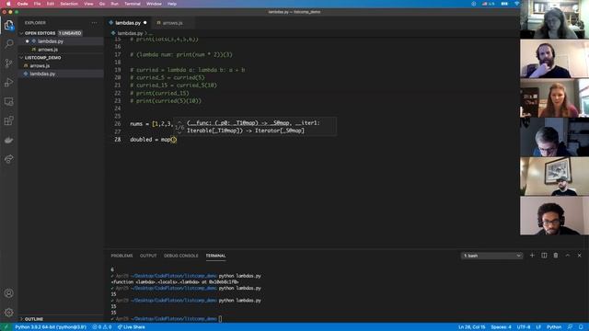The width and height of the screenshot is (589, 331).
Task: Open the File menu
Action: (x=37, y=4)
